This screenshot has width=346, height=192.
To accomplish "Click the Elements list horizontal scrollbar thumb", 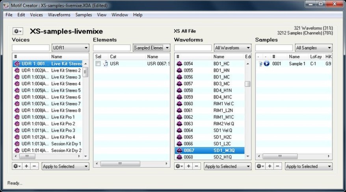I will [x=120, y=163].
